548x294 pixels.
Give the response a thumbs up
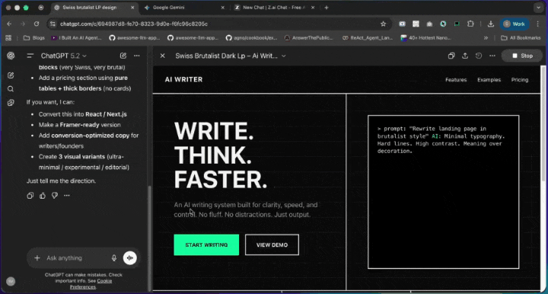tap(43, 196)
